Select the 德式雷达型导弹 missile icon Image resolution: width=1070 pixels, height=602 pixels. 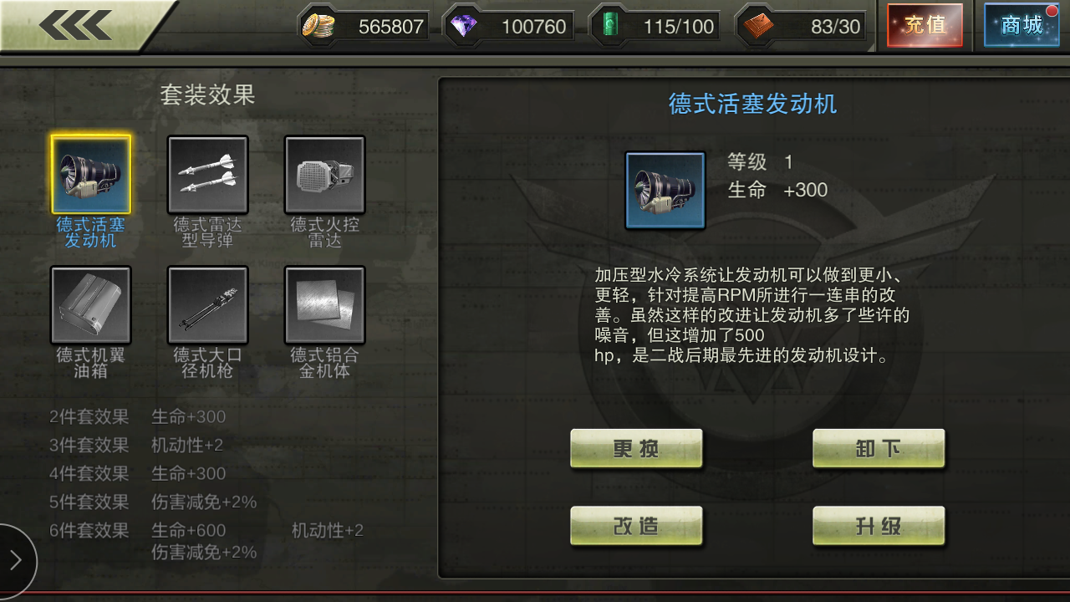207,175
